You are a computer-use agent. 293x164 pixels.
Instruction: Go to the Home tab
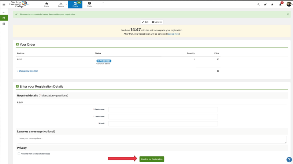[47, 4]
